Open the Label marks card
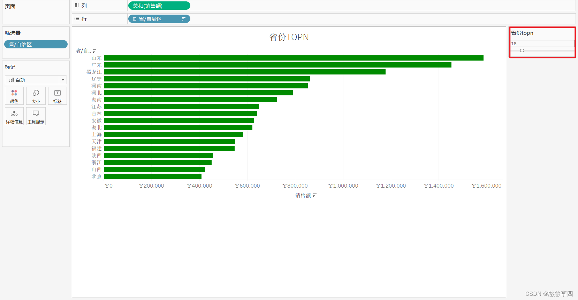 click(x=58, y=96)
